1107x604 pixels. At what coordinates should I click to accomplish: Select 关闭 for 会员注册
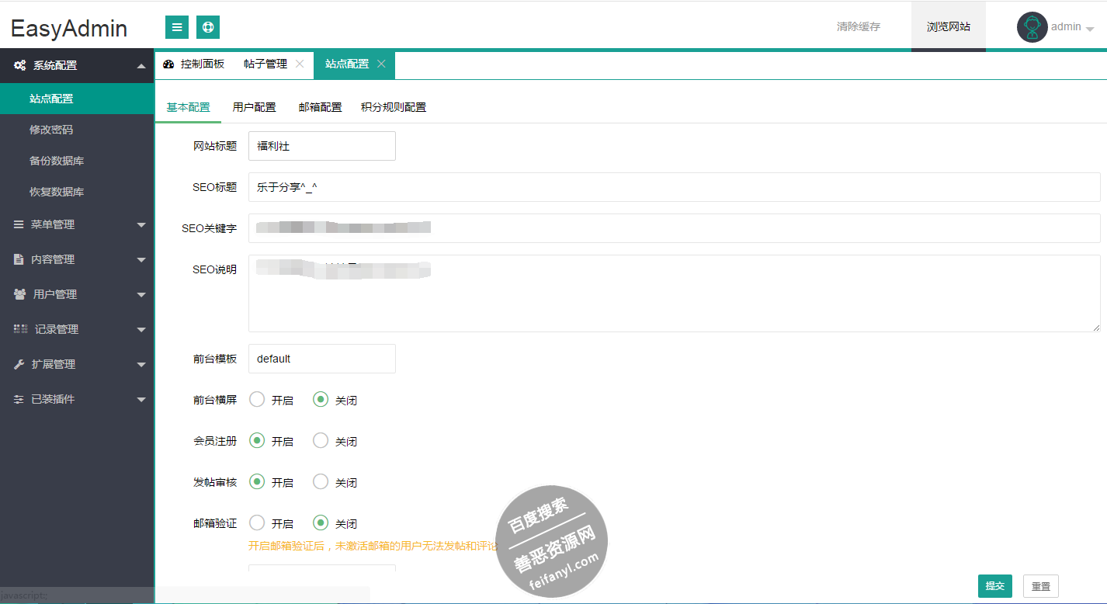click(x=321, y=441)
